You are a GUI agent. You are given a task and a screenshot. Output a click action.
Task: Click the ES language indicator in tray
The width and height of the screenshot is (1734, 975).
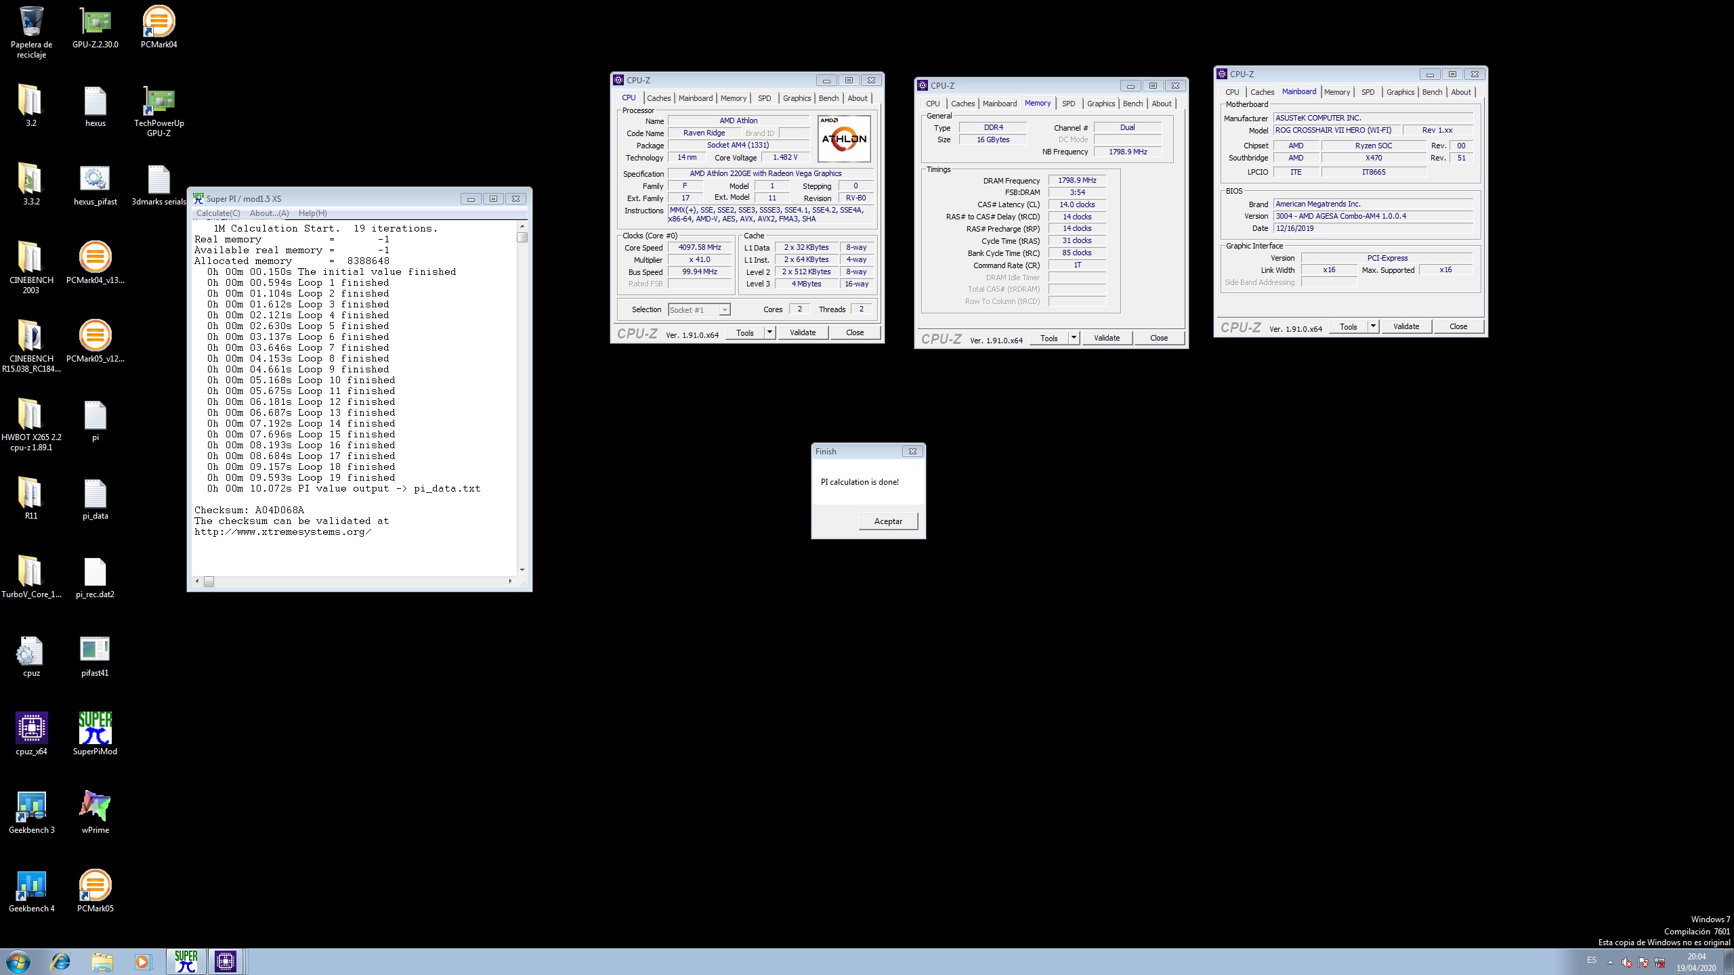(x=1591, y=961)
